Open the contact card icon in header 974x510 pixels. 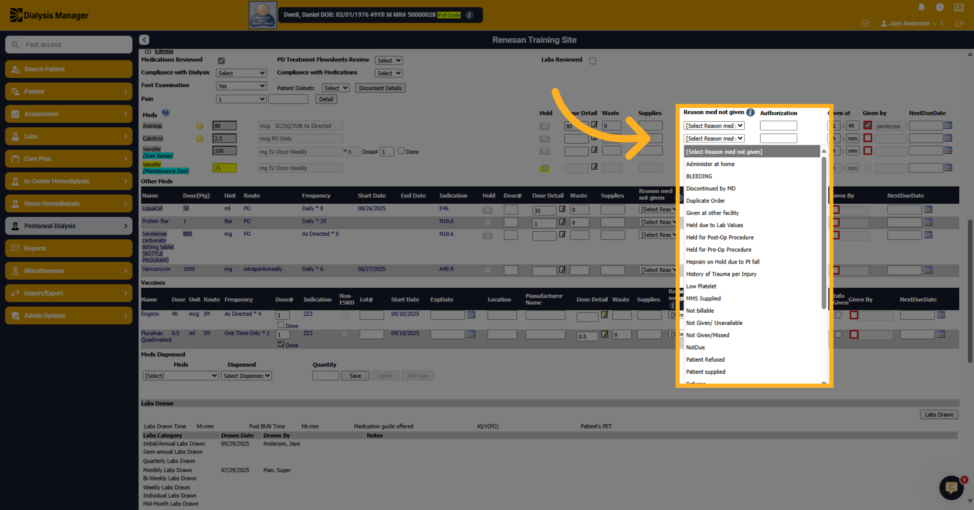(x=959, y=7)
